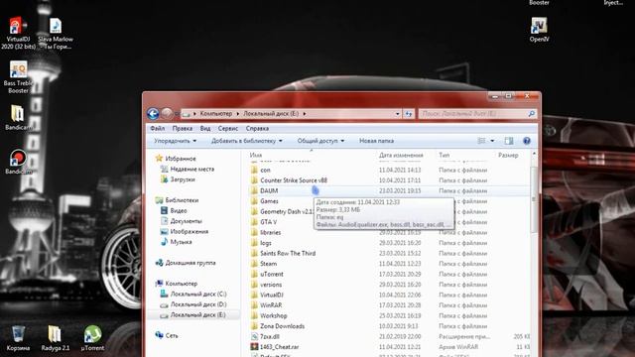Sort by Дата изменения column header
The height and width of the screenshot is (357, 635).
point(401,155)
